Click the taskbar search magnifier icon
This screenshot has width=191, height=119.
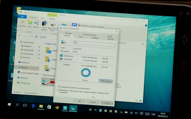click(17, 105)
